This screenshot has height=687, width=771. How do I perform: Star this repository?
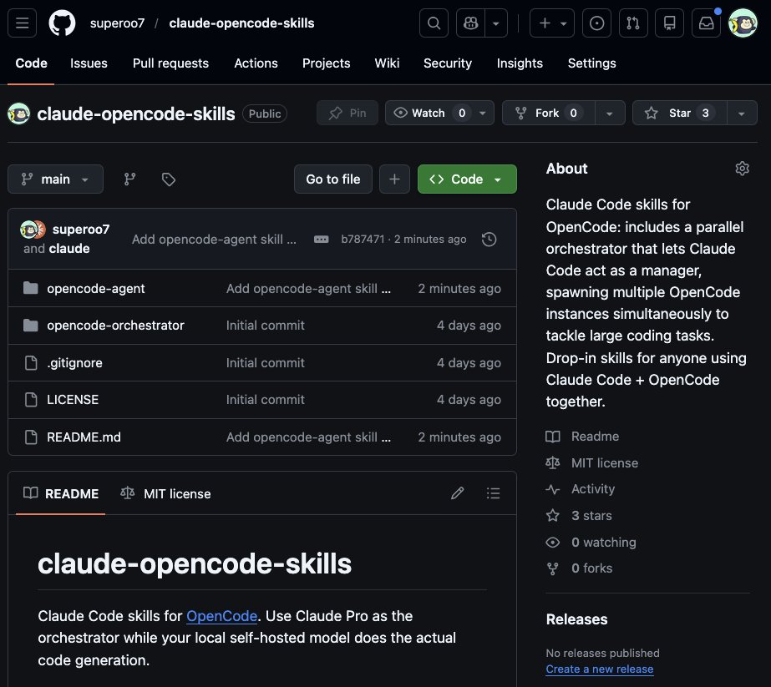679,113
